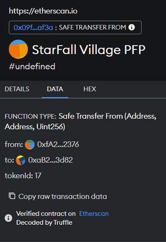Click the identicon next to the from address
The image size is (166, 242).
tap(30, 144)
